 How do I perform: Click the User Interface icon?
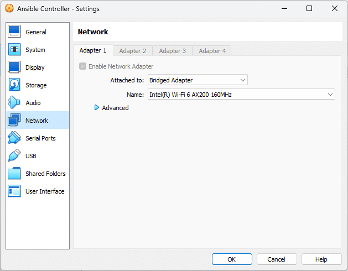coord(14,191)
